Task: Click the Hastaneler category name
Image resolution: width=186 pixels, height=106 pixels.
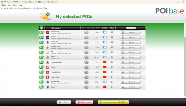Action: point(55,77)
